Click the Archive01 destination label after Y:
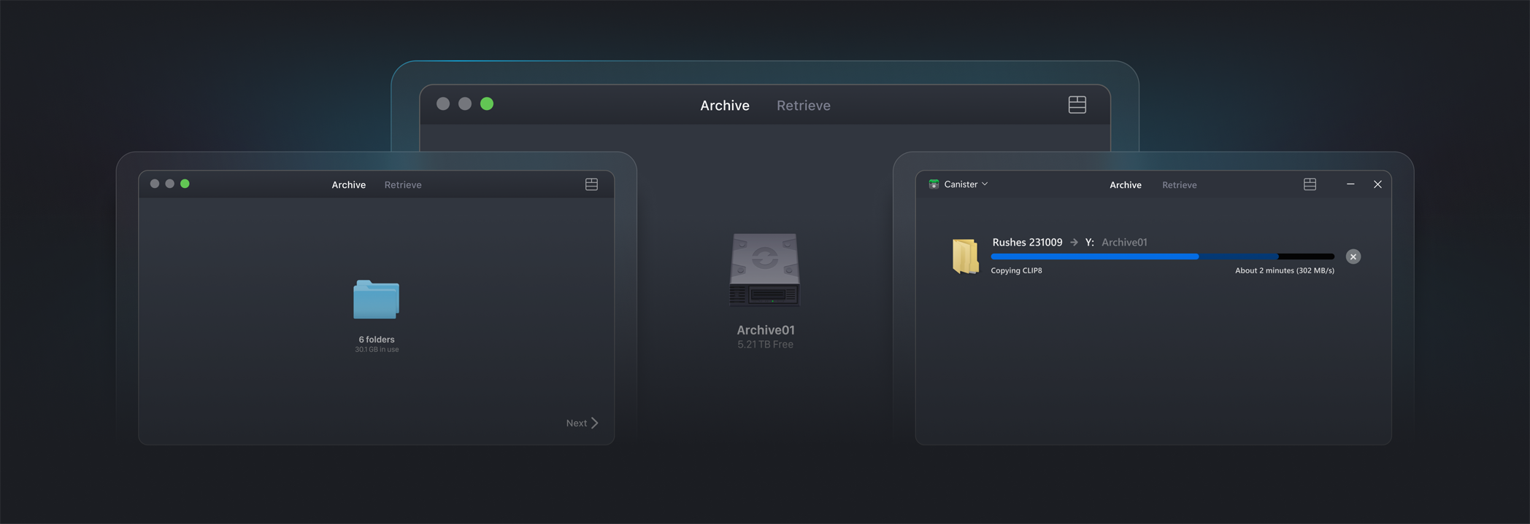The image size is (1530, 524). pyautogui.click(x=1124, y=243)
